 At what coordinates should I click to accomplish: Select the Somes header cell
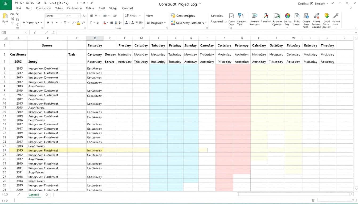(47, 45)
